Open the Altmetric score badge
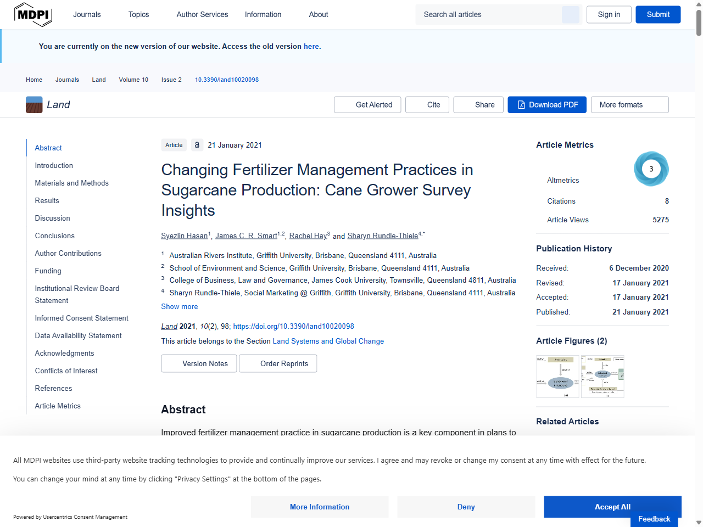This screenshot has width=703, height=527. tap(651, 169)
